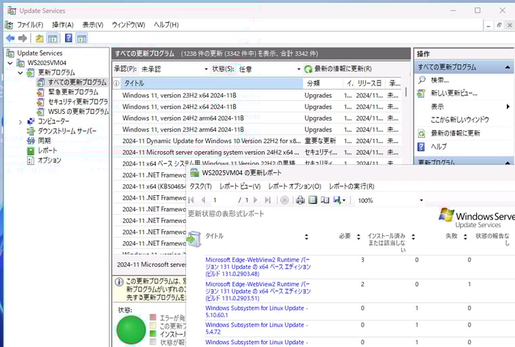Open the ファイル(F) menu
The height and width of the screenshot is (347, 515).
(30, 25)
